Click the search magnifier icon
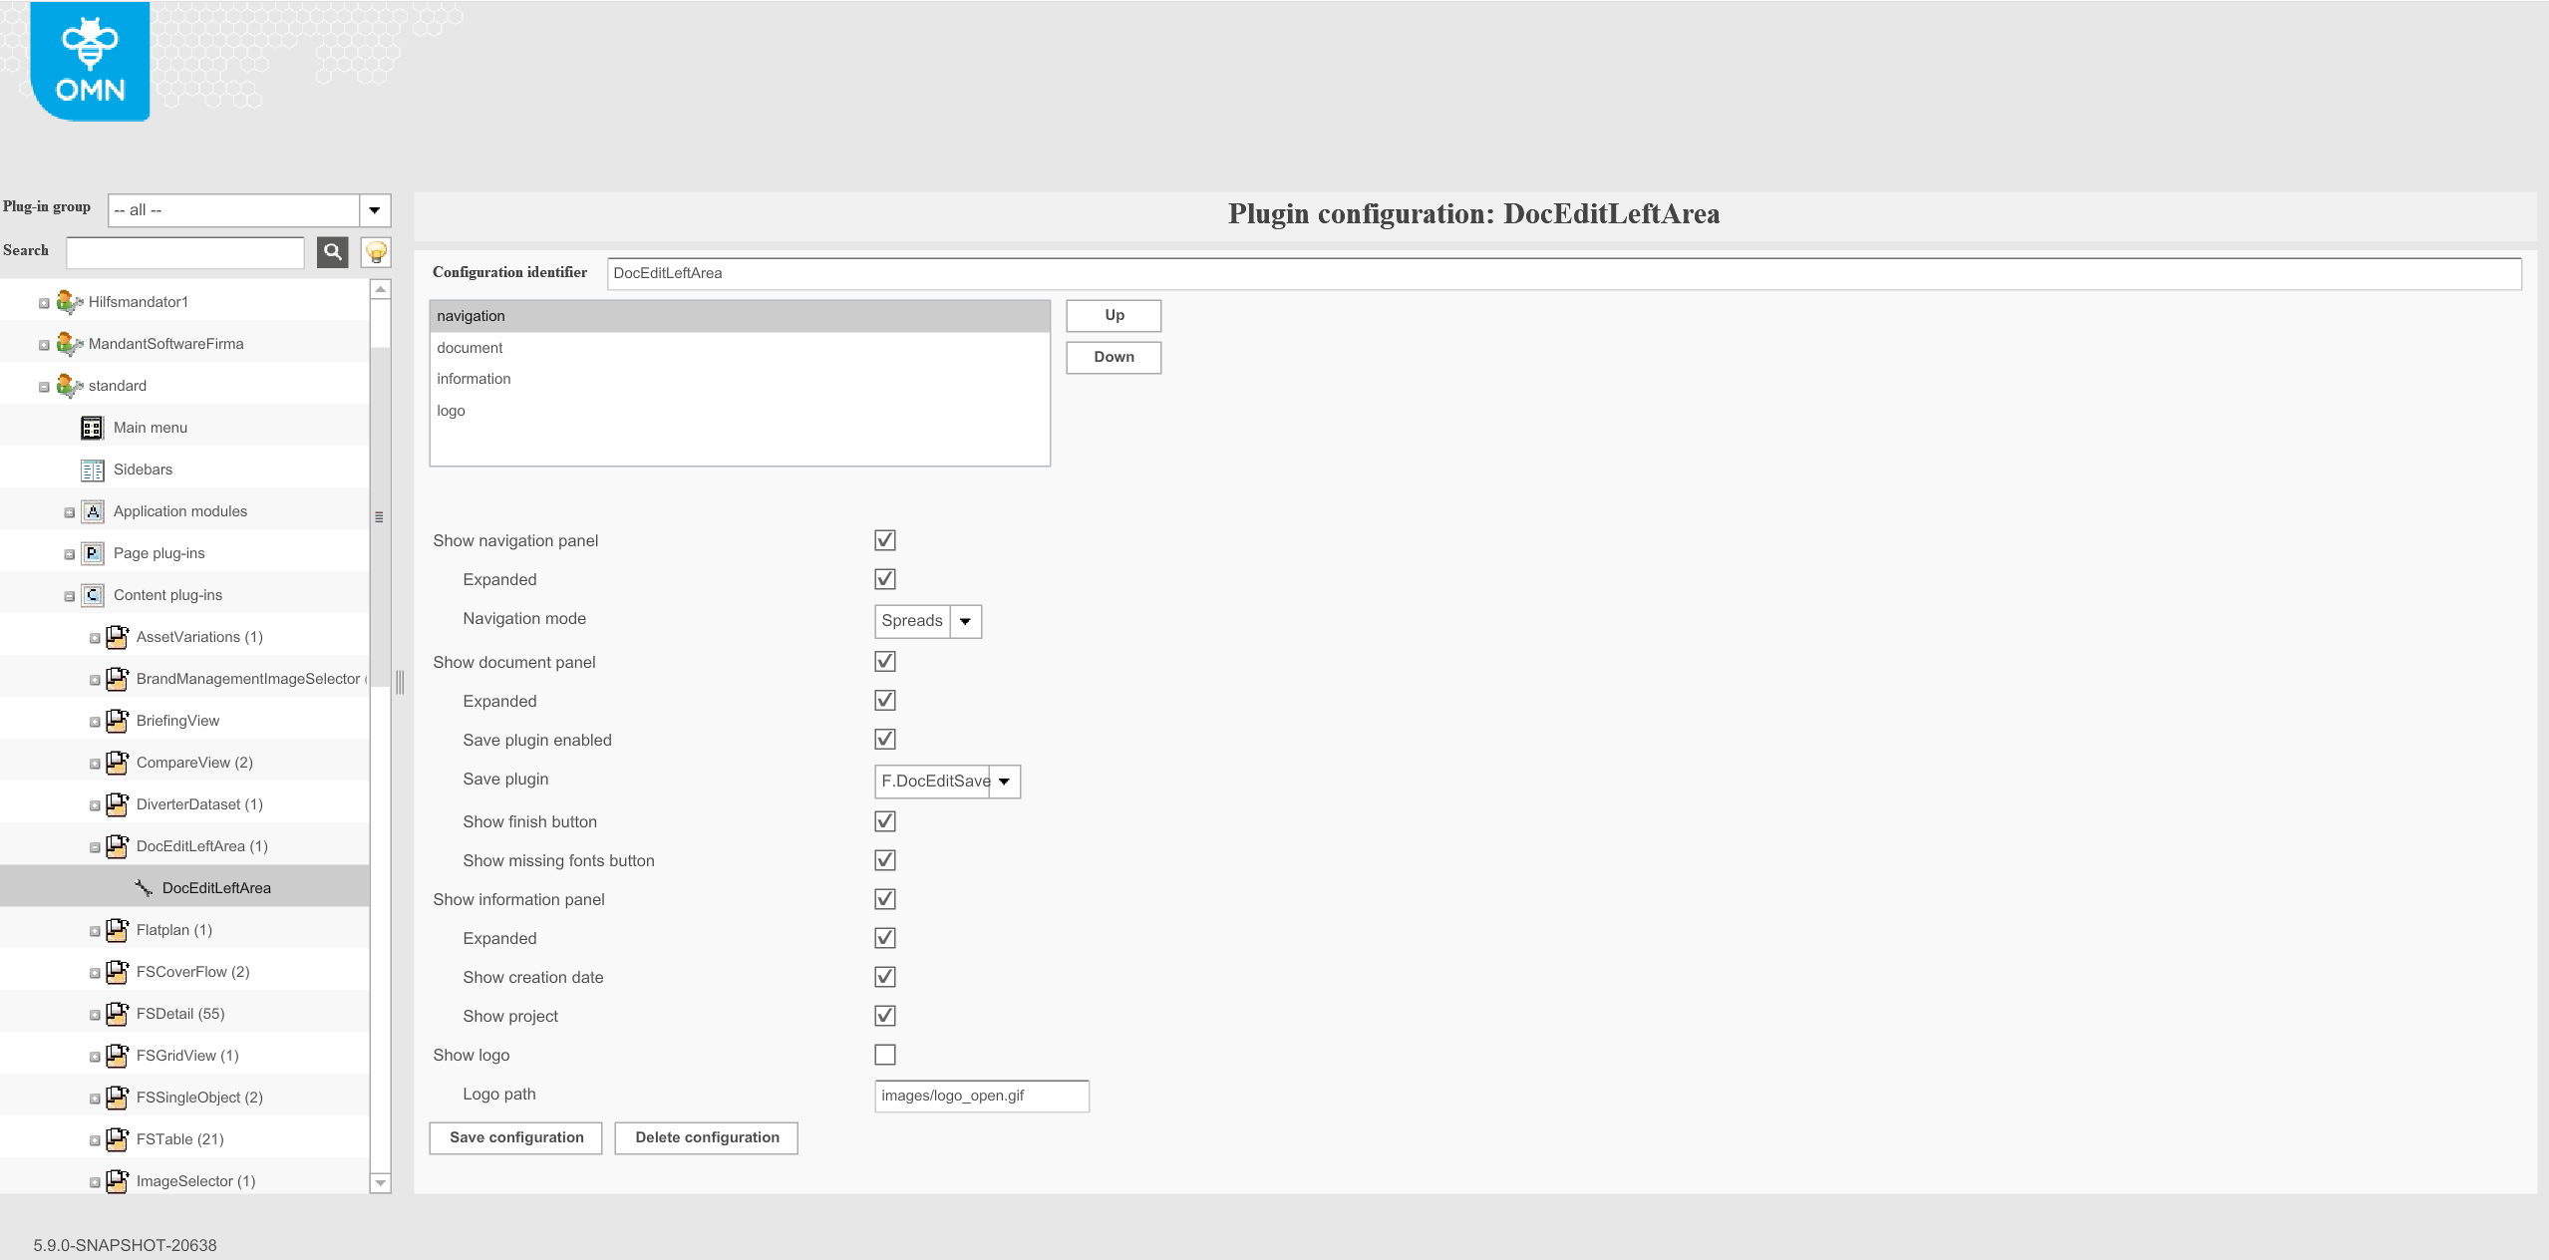 pyautogui.click(x=332, y=252)
